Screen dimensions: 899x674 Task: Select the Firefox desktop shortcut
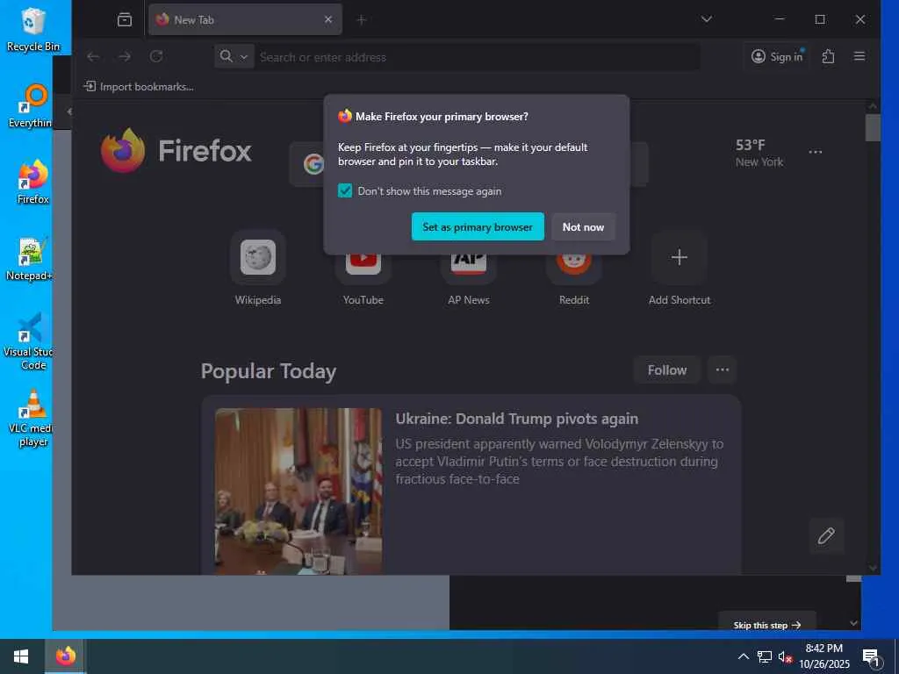coord(33,183)
